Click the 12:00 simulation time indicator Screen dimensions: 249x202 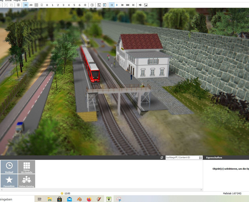point(65,193)
